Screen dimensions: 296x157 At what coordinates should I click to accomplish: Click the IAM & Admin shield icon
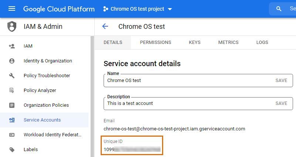tap(12, 27)
